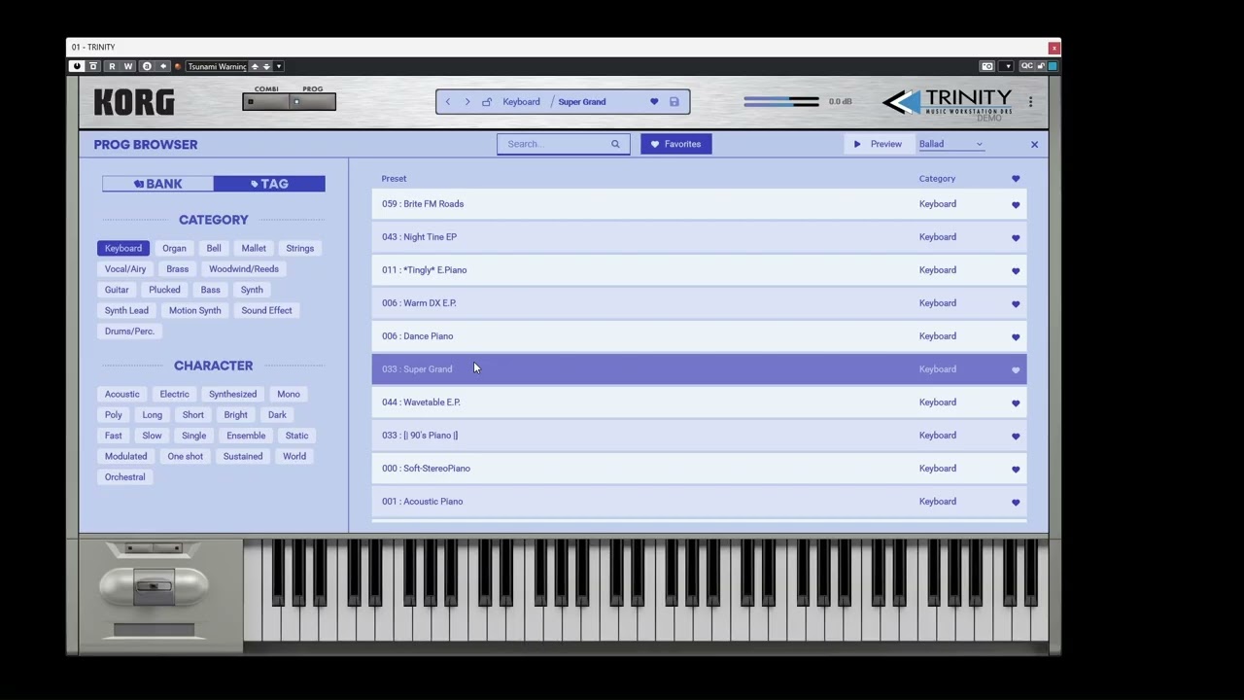Close the Prog Browser with X
Viewport: 1244px width, 700px height.
click(1034, 144)
